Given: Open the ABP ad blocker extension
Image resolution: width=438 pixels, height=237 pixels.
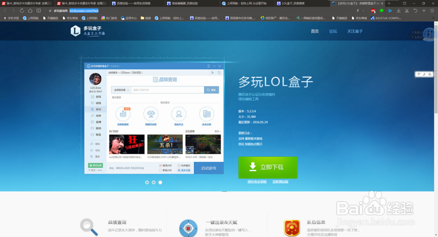Looking at the screenshot, I should point(373,11).
